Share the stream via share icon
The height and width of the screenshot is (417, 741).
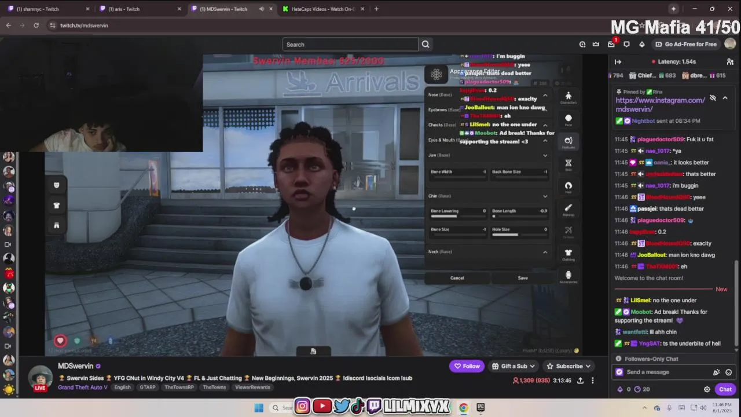click(x=580, y=381)
